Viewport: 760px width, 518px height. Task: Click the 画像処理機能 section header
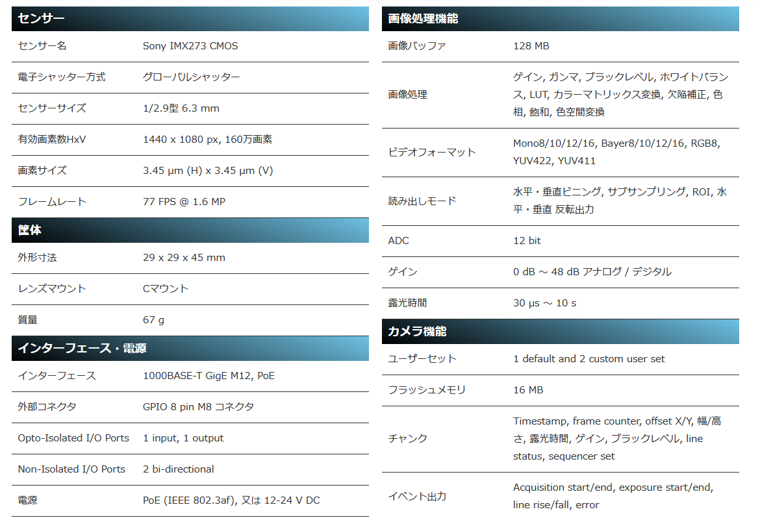pyautogui.click(x=561, y=18)
